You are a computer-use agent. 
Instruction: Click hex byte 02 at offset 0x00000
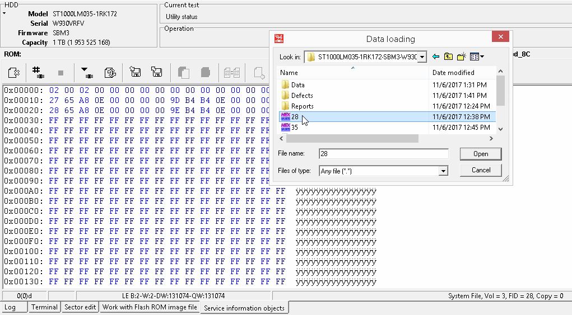(x=54, y=90)
